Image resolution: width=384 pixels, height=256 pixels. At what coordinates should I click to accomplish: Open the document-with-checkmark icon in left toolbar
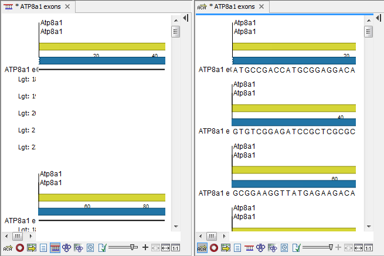(103, 248)
